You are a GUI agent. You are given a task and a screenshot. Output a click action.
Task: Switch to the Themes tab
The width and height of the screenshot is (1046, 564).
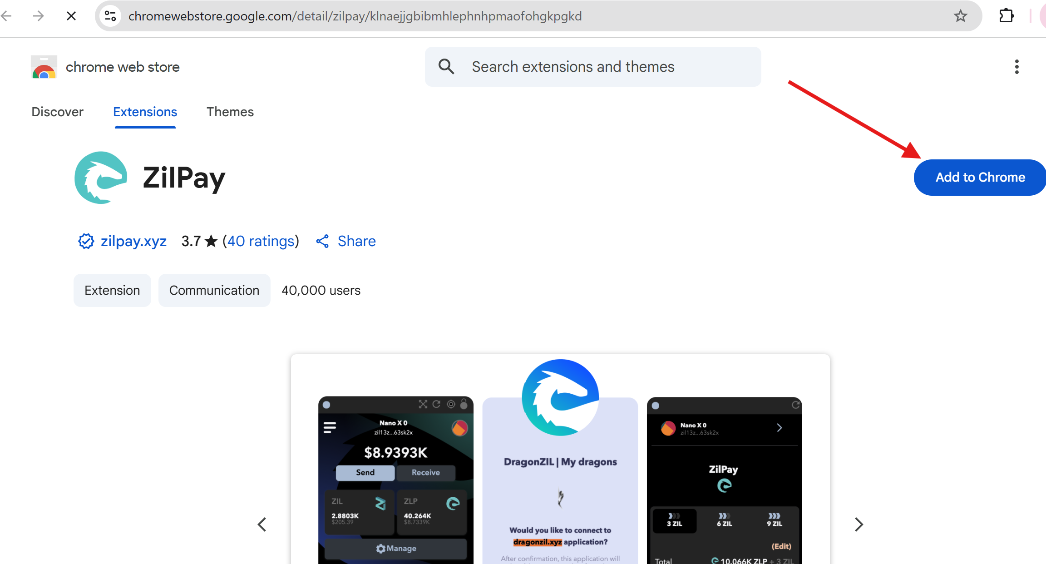click(x=230, y=112)
